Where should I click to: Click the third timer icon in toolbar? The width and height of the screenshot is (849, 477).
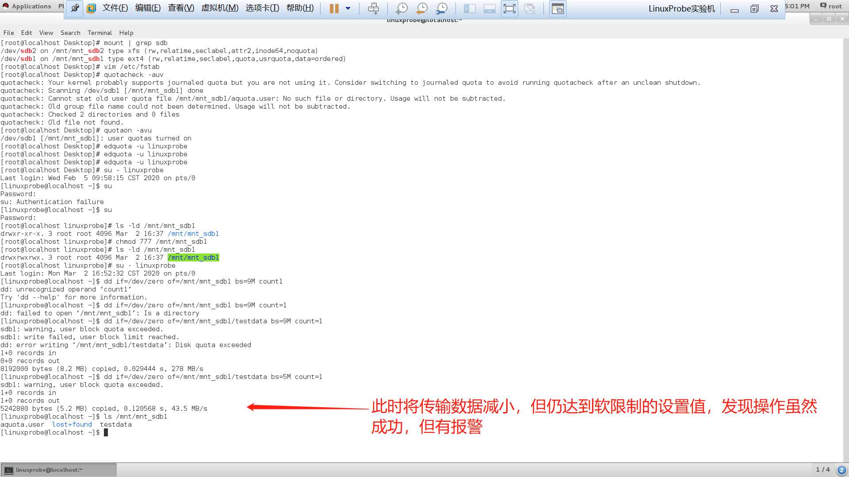(x=441, y=8)
